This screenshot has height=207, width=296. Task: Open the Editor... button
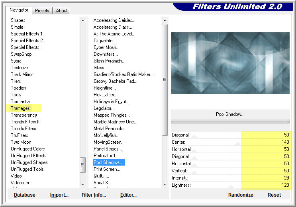tap(128, 195)
